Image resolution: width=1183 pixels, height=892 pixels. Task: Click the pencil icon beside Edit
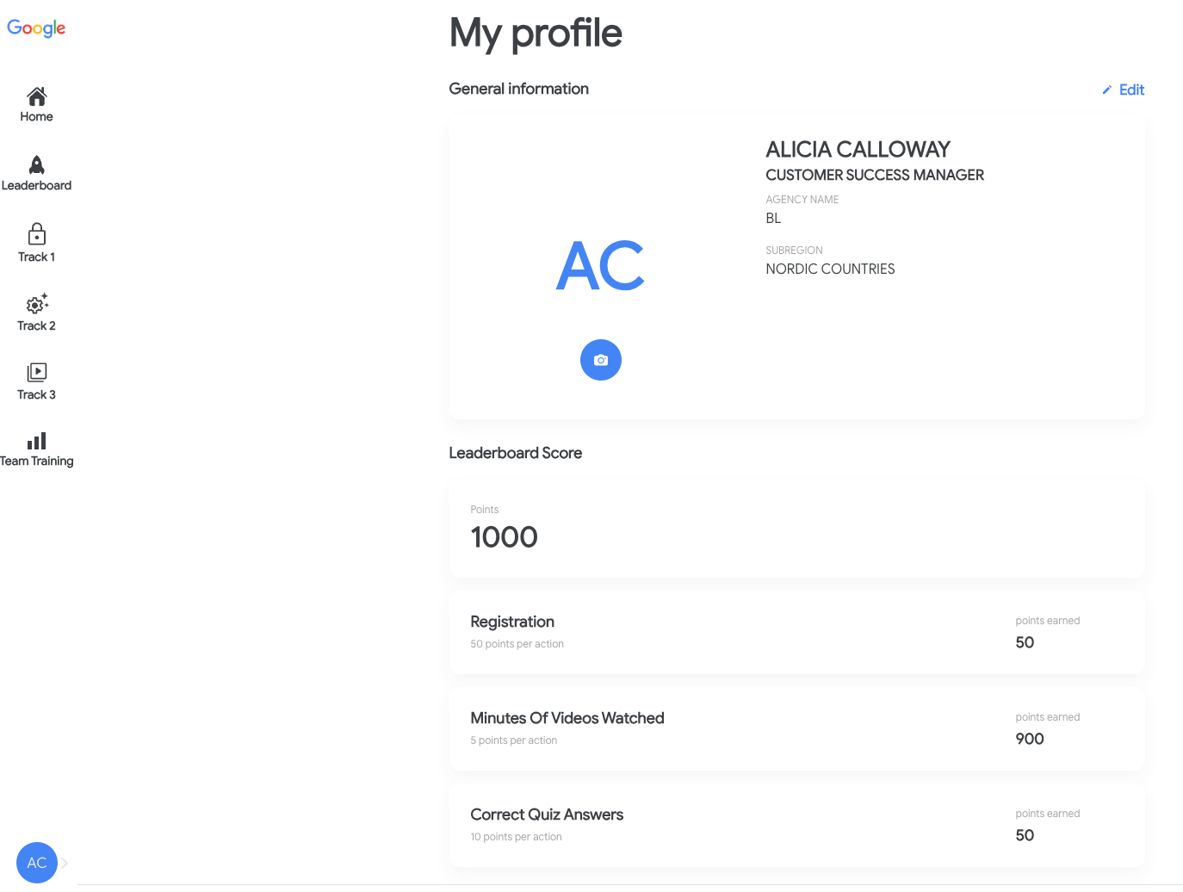1107,90
